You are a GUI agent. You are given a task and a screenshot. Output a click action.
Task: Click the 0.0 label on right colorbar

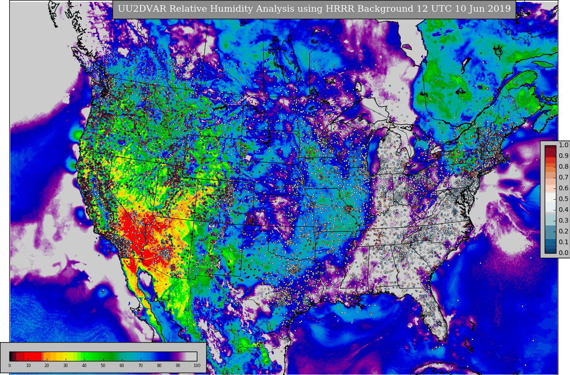pos(563,253)
